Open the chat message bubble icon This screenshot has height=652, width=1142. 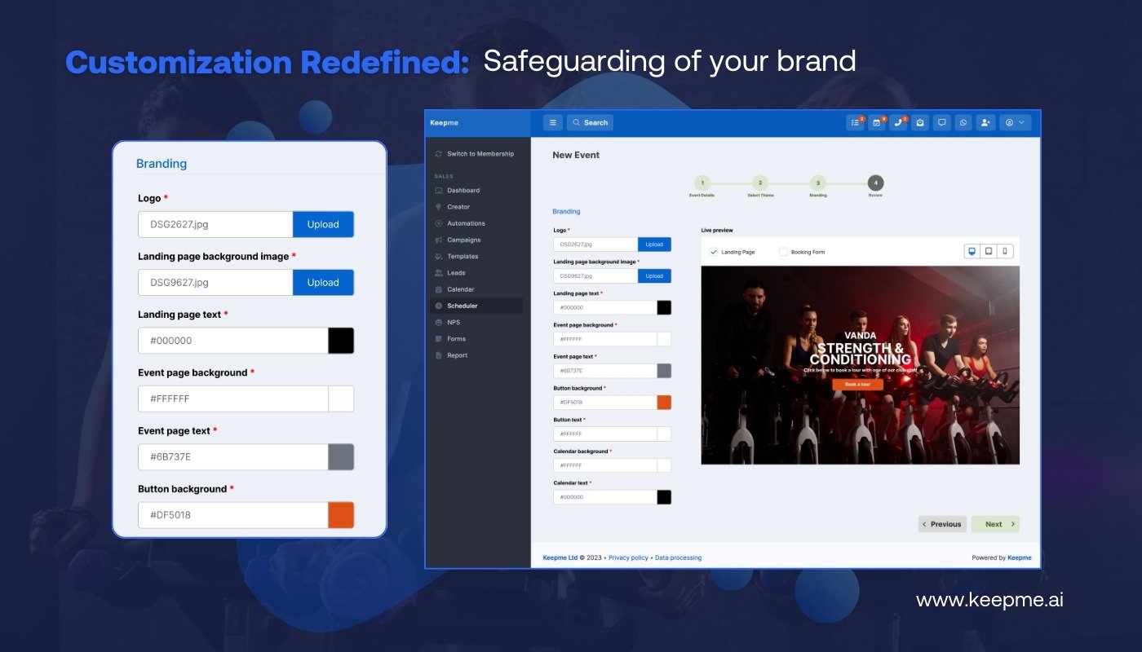click(941, 122)
